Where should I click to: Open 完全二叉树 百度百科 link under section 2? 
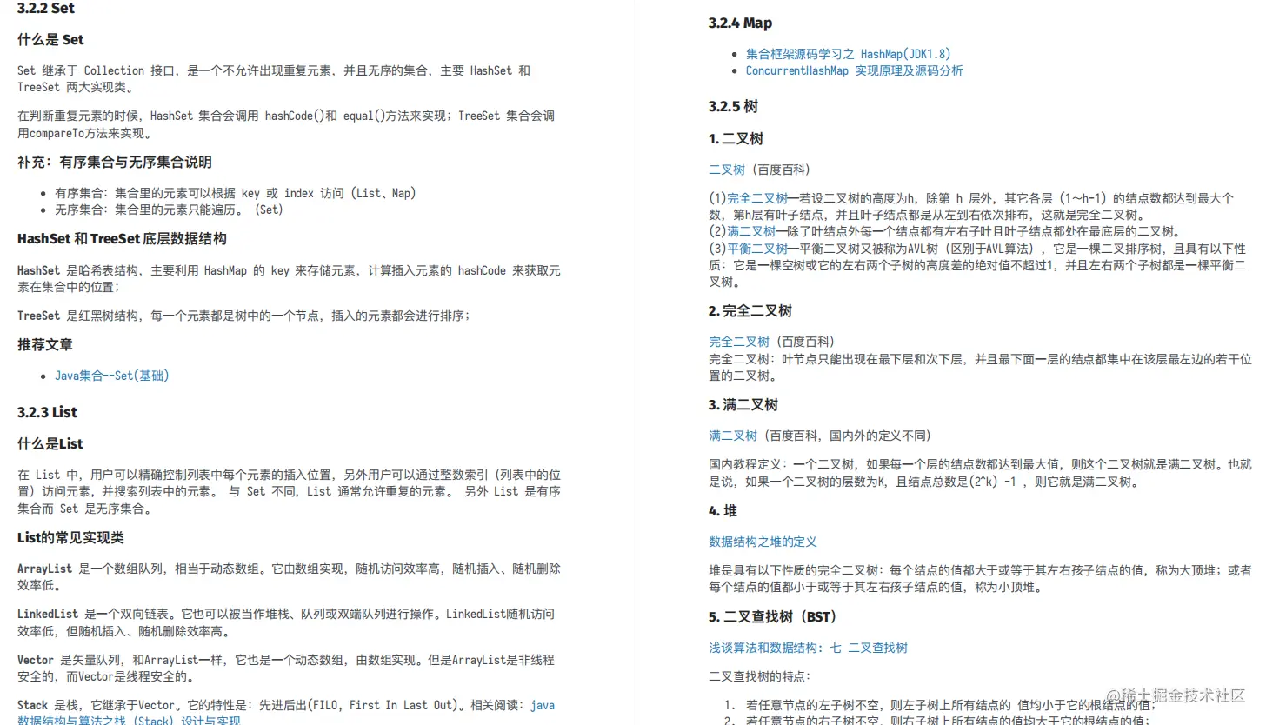point(738,342)
